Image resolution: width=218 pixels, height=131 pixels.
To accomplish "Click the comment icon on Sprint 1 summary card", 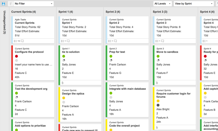I will pos(68,41).
